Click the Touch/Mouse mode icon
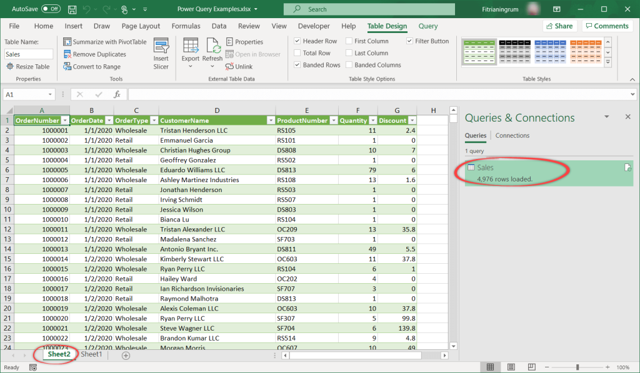This screenshot has height=373, width=640. click(x=124, y=9)
